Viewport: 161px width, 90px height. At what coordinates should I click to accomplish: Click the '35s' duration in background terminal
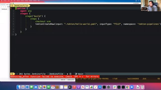click(x=144, y=78)
